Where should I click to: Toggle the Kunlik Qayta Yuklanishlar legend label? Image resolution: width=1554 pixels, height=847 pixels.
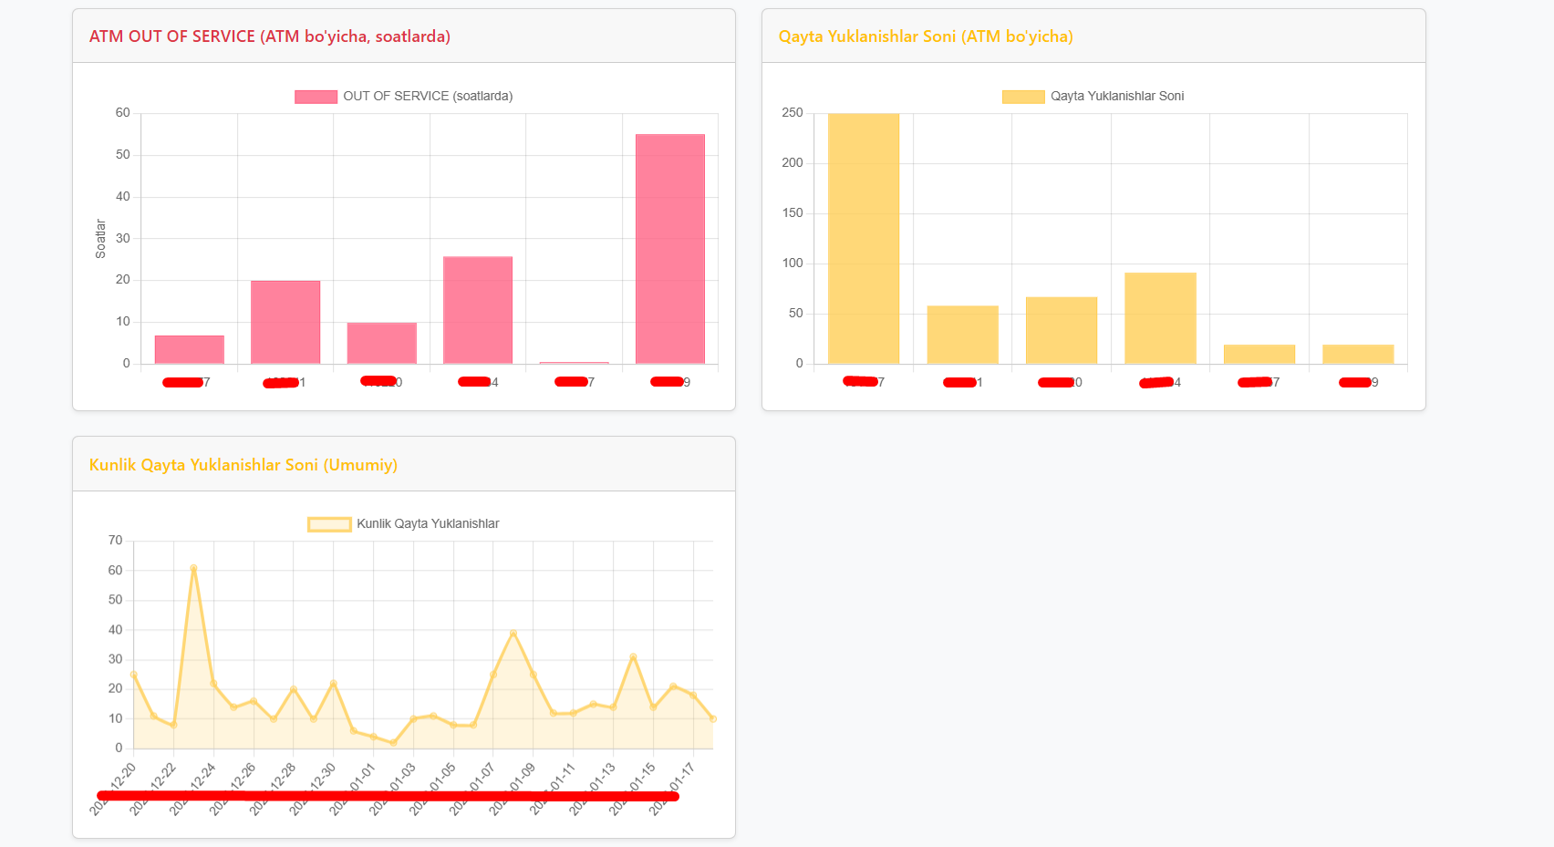tap(427, 524)
